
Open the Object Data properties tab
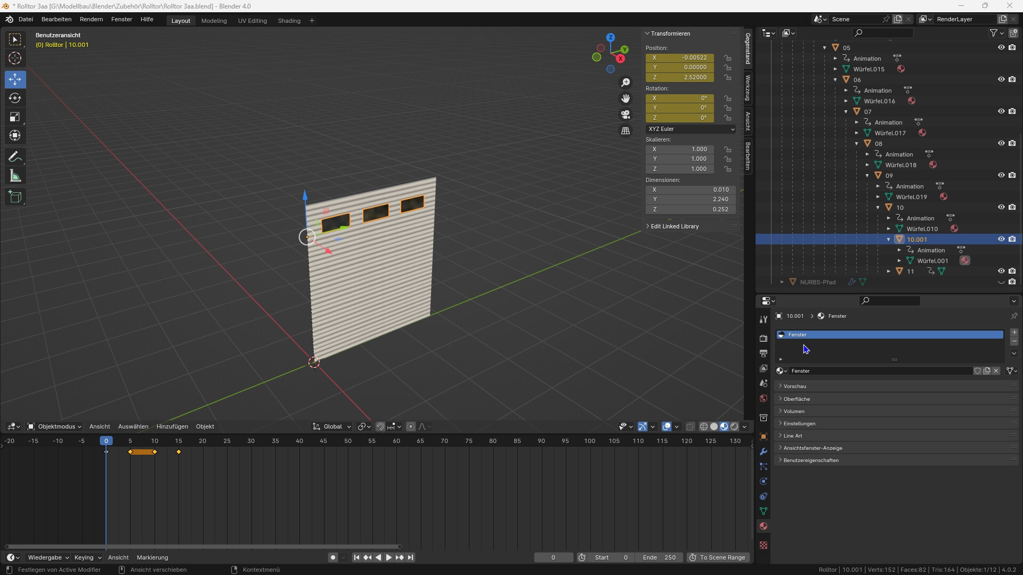point(764,511)
